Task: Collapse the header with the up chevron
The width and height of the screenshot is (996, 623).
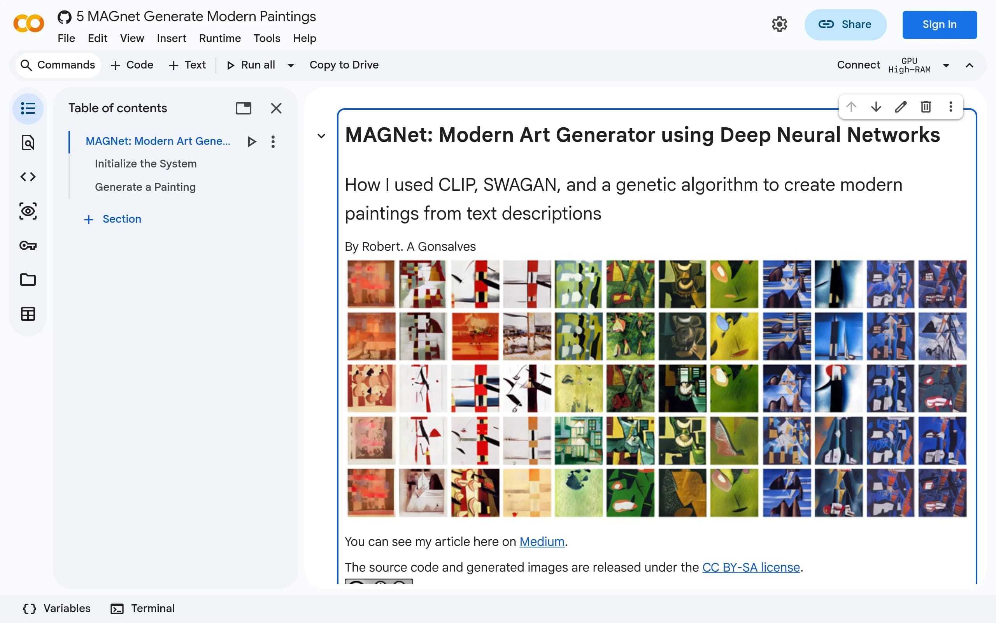Action: point(969,65)
